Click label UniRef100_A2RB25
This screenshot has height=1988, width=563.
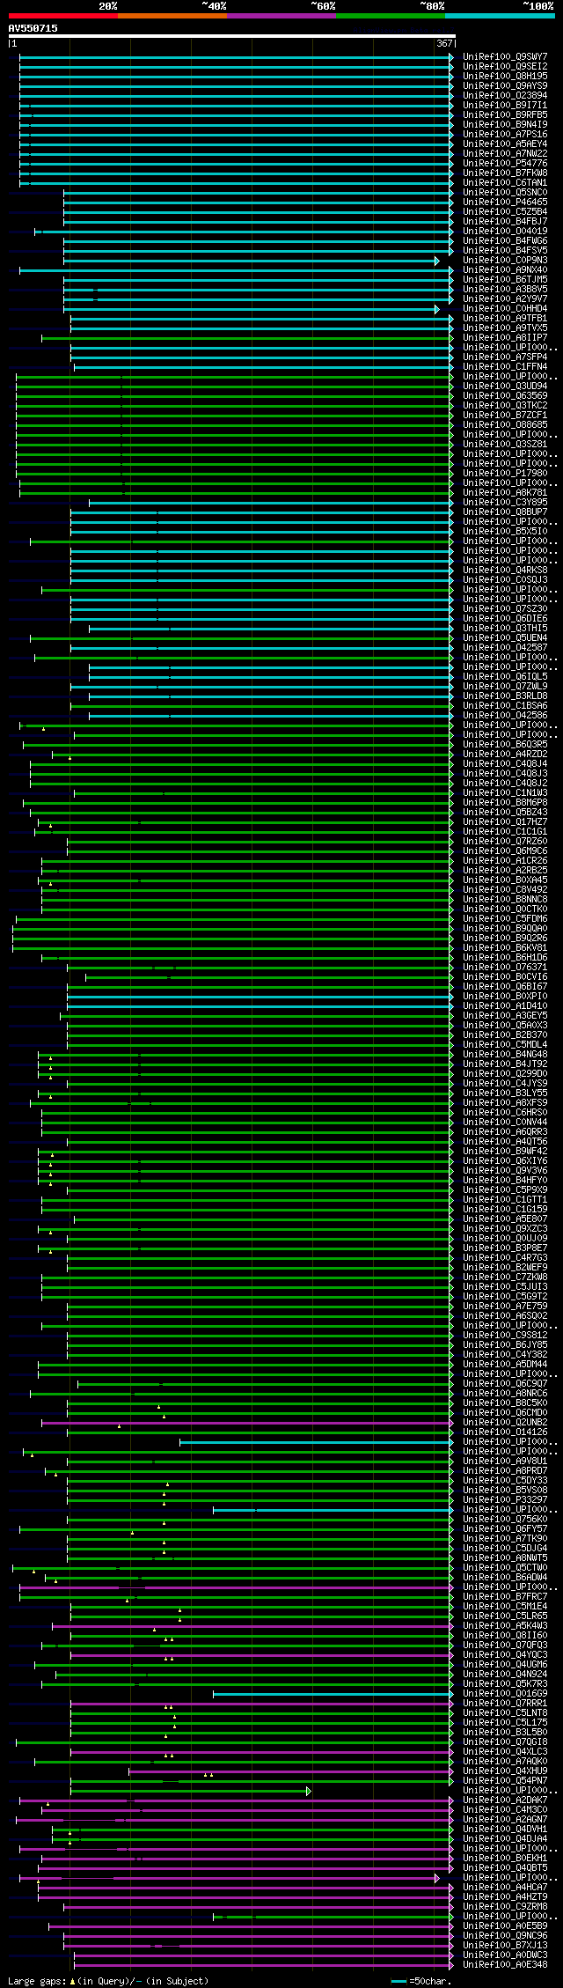505,870
